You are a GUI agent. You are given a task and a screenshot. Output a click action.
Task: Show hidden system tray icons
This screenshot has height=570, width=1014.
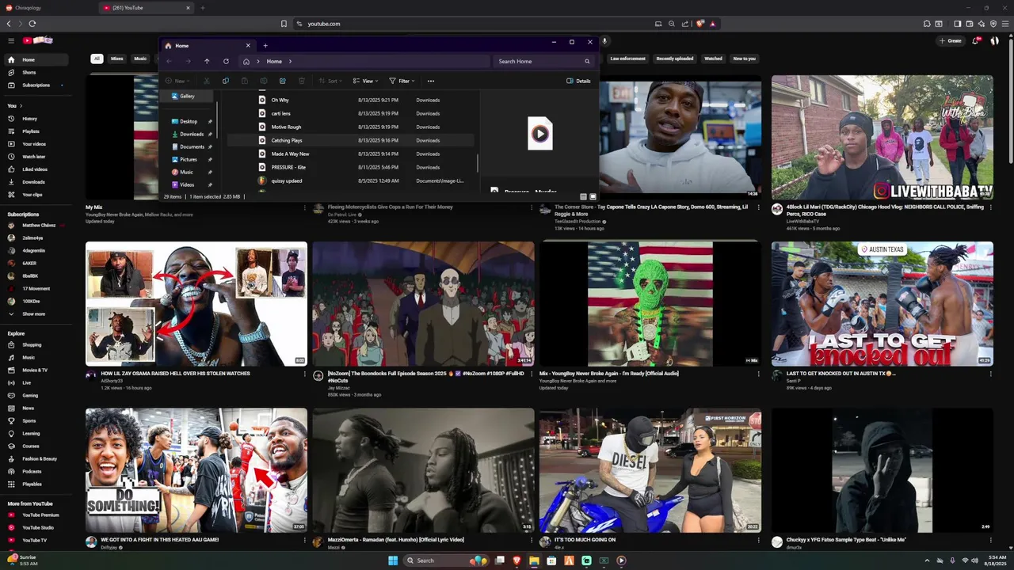pyautogui.click(x=927, y=560)
